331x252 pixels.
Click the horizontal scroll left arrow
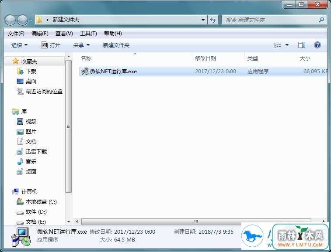coord(77,221)
